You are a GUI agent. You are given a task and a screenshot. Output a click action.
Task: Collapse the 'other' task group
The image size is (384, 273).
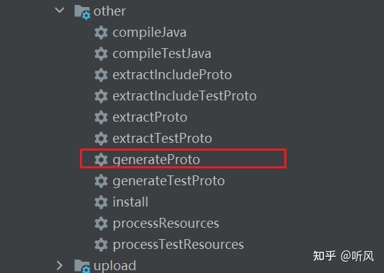pyautogui.click(x=59, y=11)
